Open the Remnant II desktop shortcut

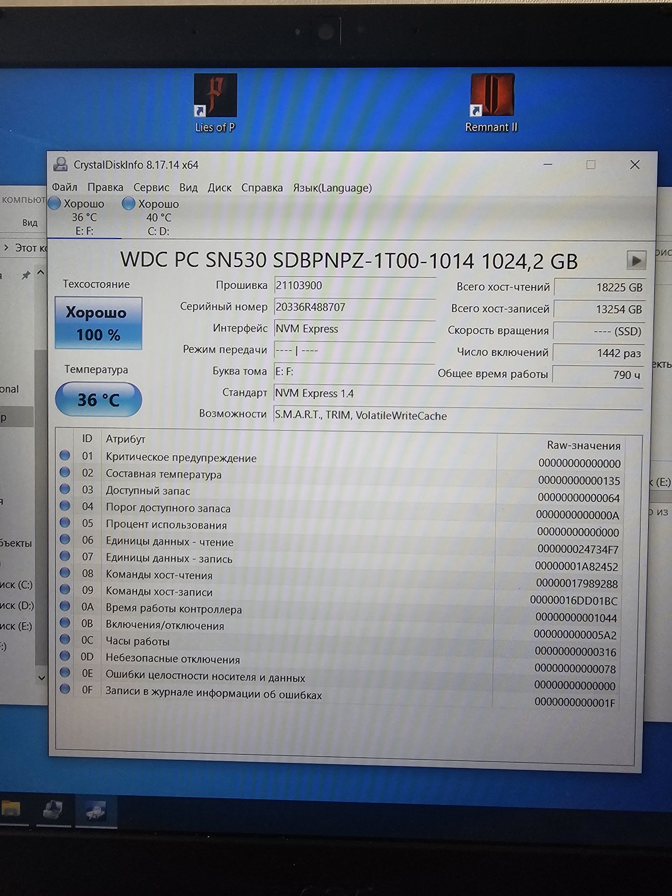coord(491,103)
